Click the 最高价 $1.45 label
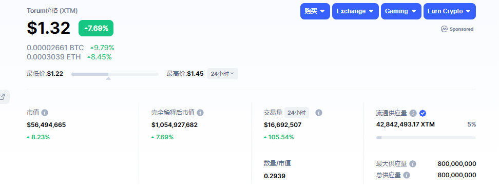The image size is (499, 191). point(185,74)
